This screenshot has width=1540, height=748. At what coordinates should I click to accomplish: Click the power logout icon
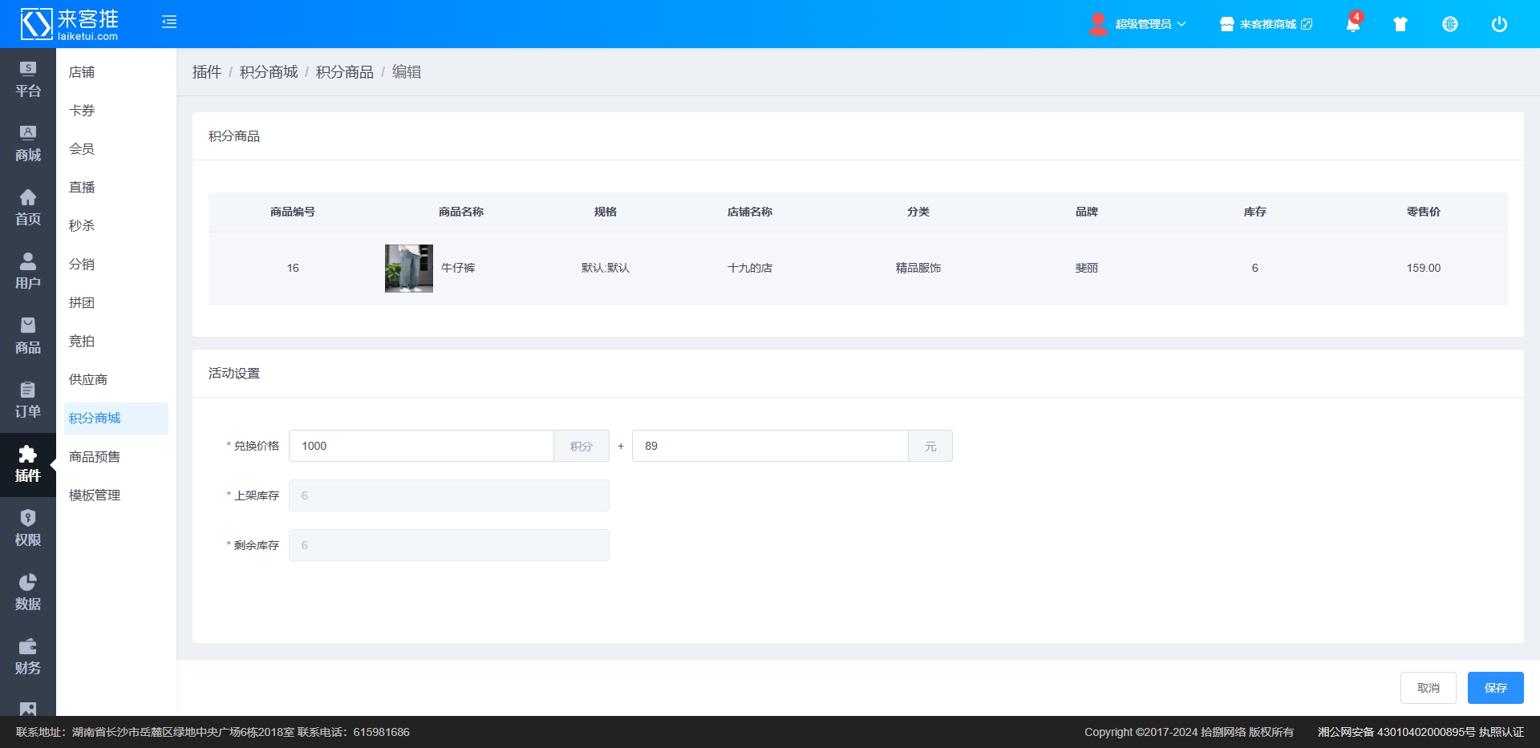tap(1498, 24)
